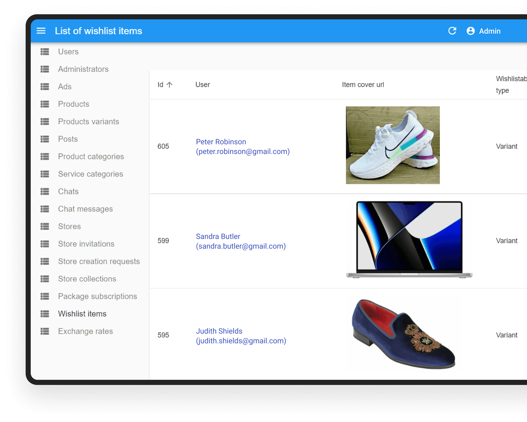Click the Admin account avatar icon
The width and height of the screenshot is (527, 422).
(x=471, y=31)
